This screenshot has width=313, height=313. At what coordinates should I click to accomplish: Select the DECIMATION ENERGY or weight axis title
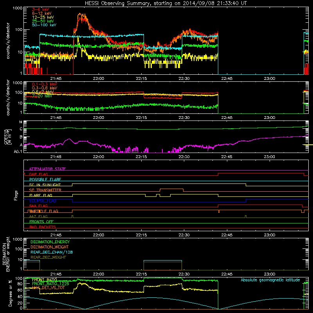[x=6, y=254]
